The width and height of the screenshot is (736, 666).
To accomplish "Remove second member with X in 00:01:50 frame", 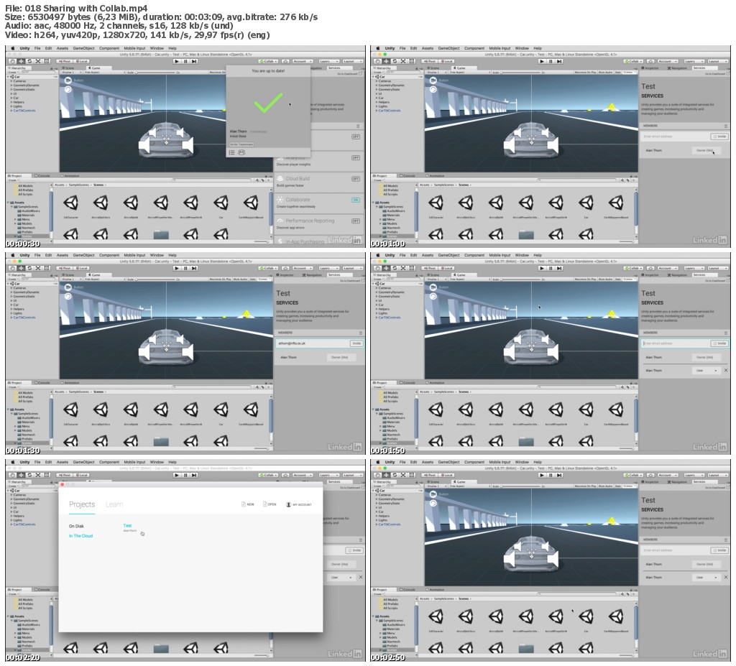I will click(726, 370).
